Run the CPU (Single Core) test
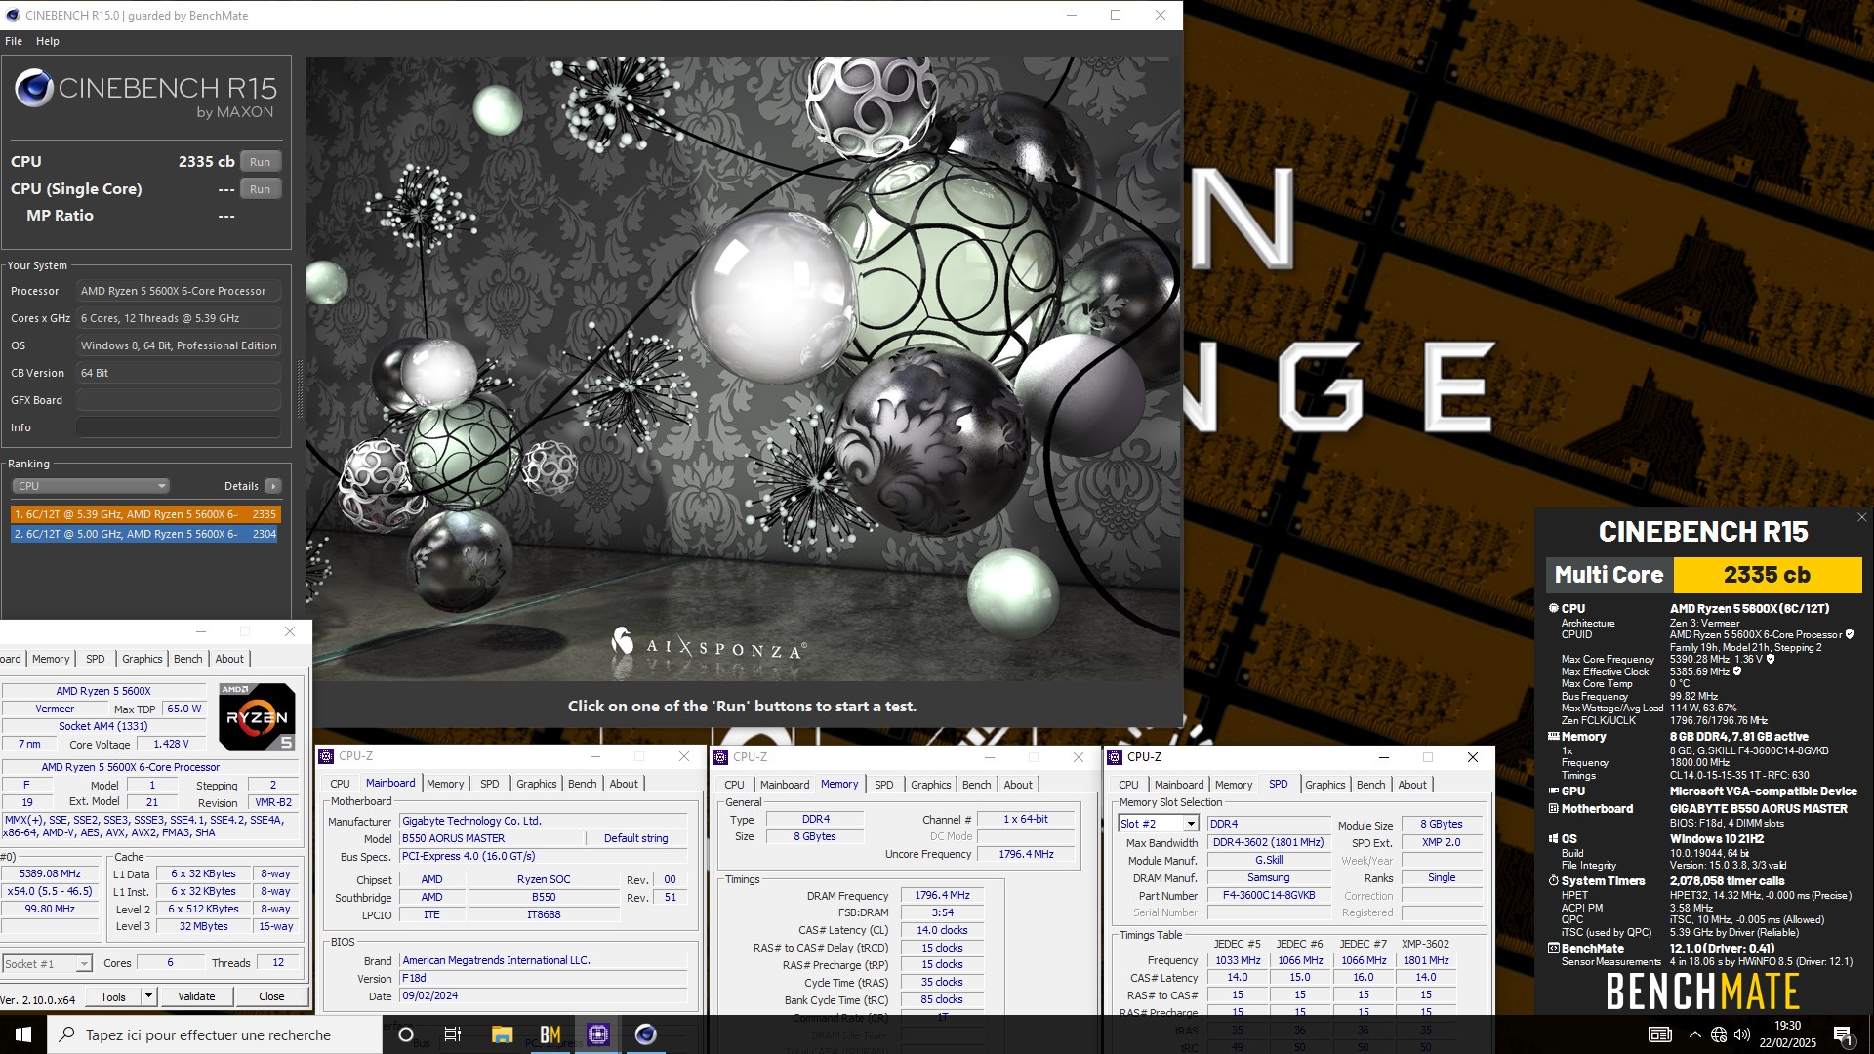The height and width of the screenshot is (1054, 1874). [x=260, y=189]
